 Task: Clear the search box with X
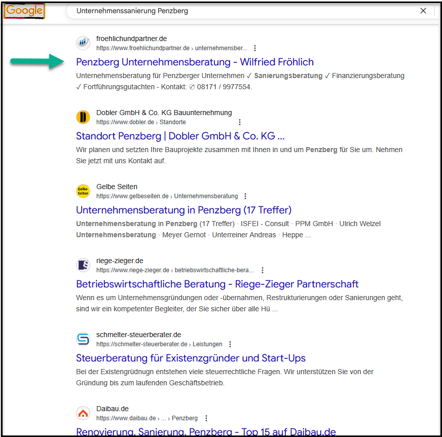(x=423, y=11)
